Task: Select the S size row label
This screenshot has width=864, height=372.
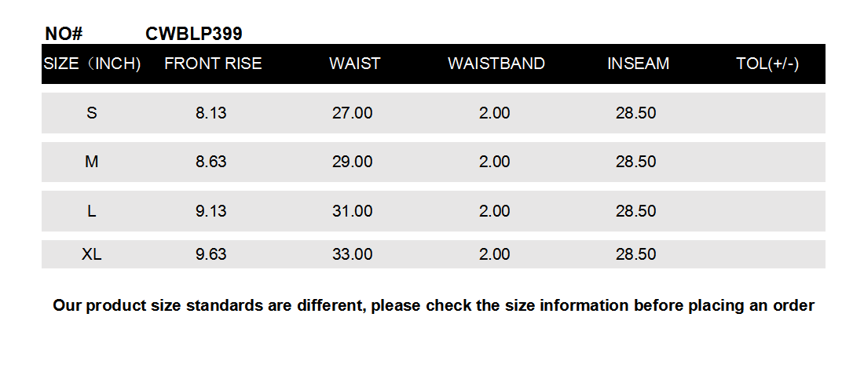Action: (92, 113)
